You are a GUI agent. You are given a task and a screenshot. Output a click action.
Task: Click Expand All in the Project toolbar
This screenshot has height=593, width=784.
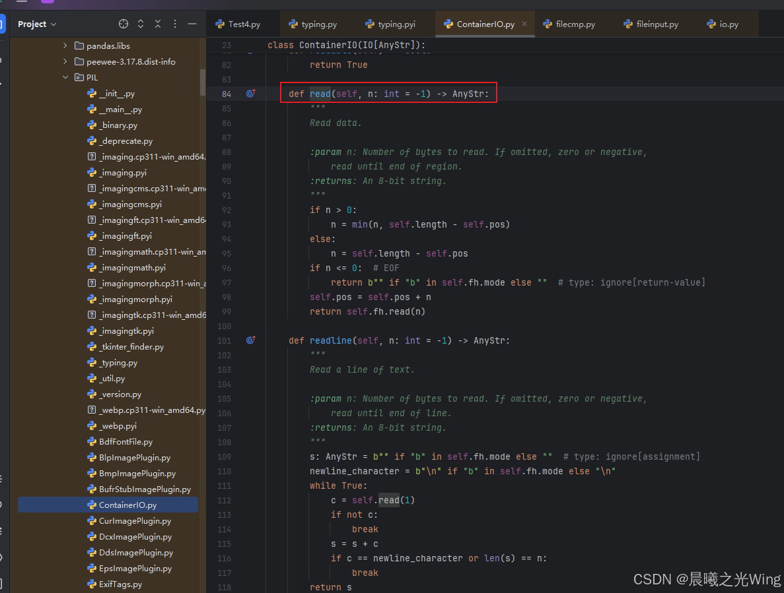point(141,24)
